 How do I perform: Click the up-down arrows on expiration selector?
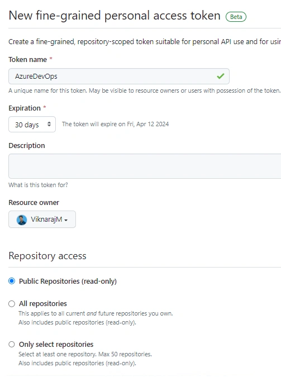[49, 124]
